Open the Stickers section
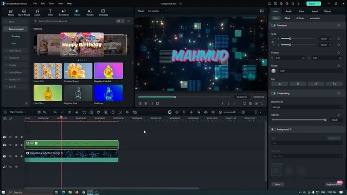The image size is (347, 195). click(90, 12)
